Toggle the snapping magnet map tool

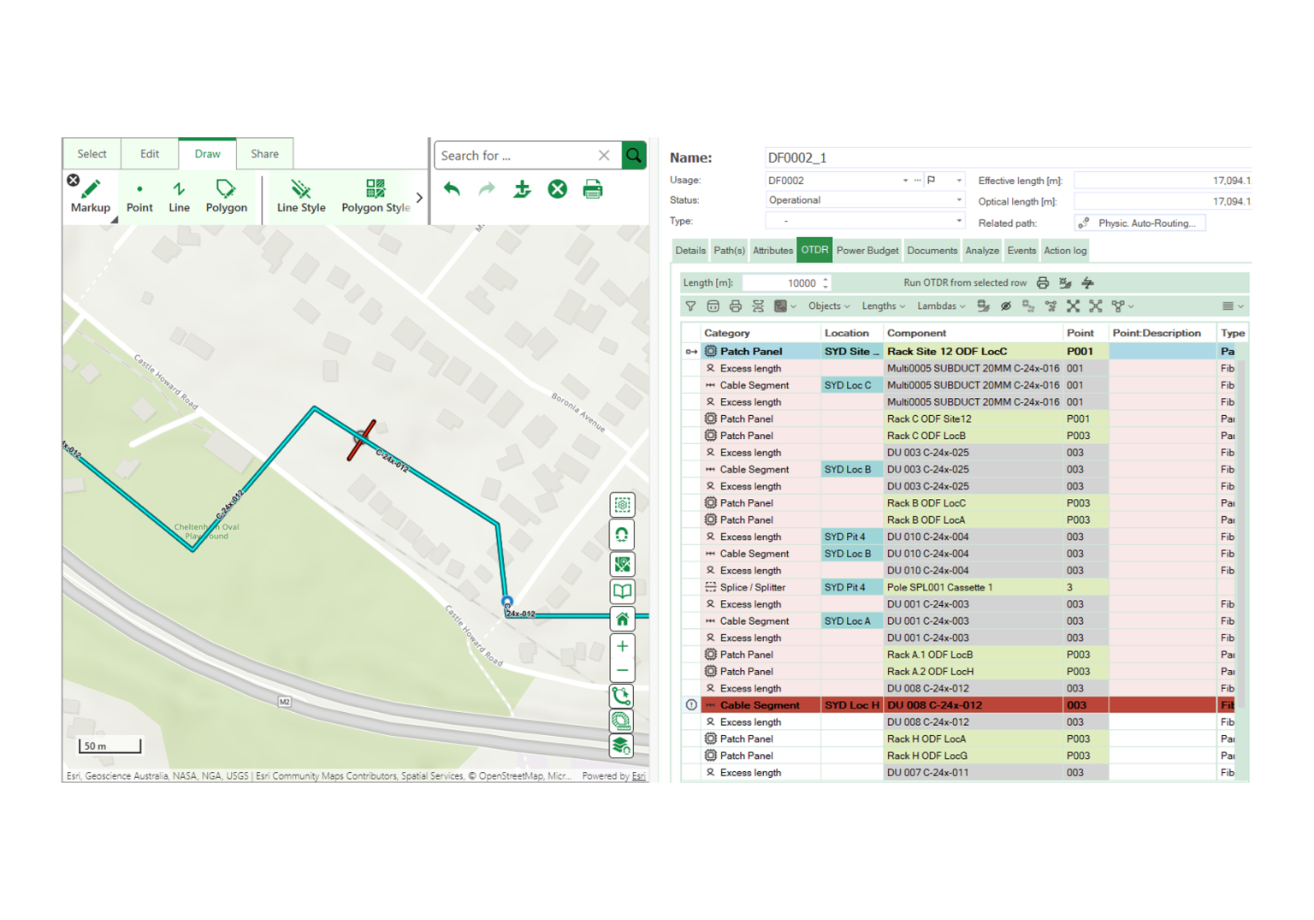point(622,535)
